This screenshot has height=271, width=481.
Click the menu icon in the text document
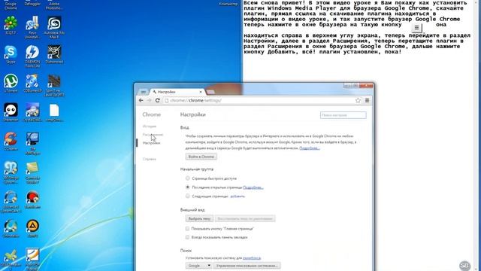click(x=416, y=28)
